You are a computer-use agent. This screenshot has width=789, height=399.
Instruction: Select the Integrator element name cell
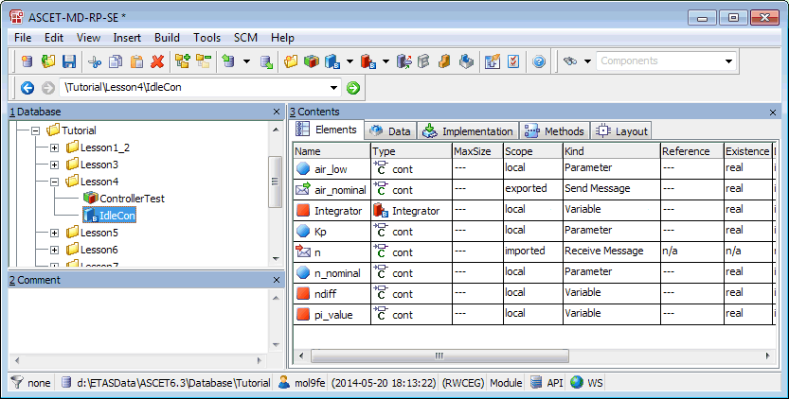(332, 211)
